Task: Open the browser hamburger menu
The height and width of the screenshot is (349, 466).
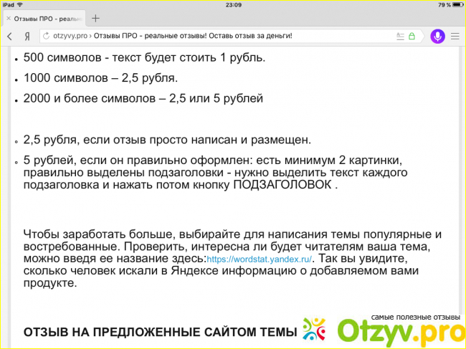Action: click(455, 36)
